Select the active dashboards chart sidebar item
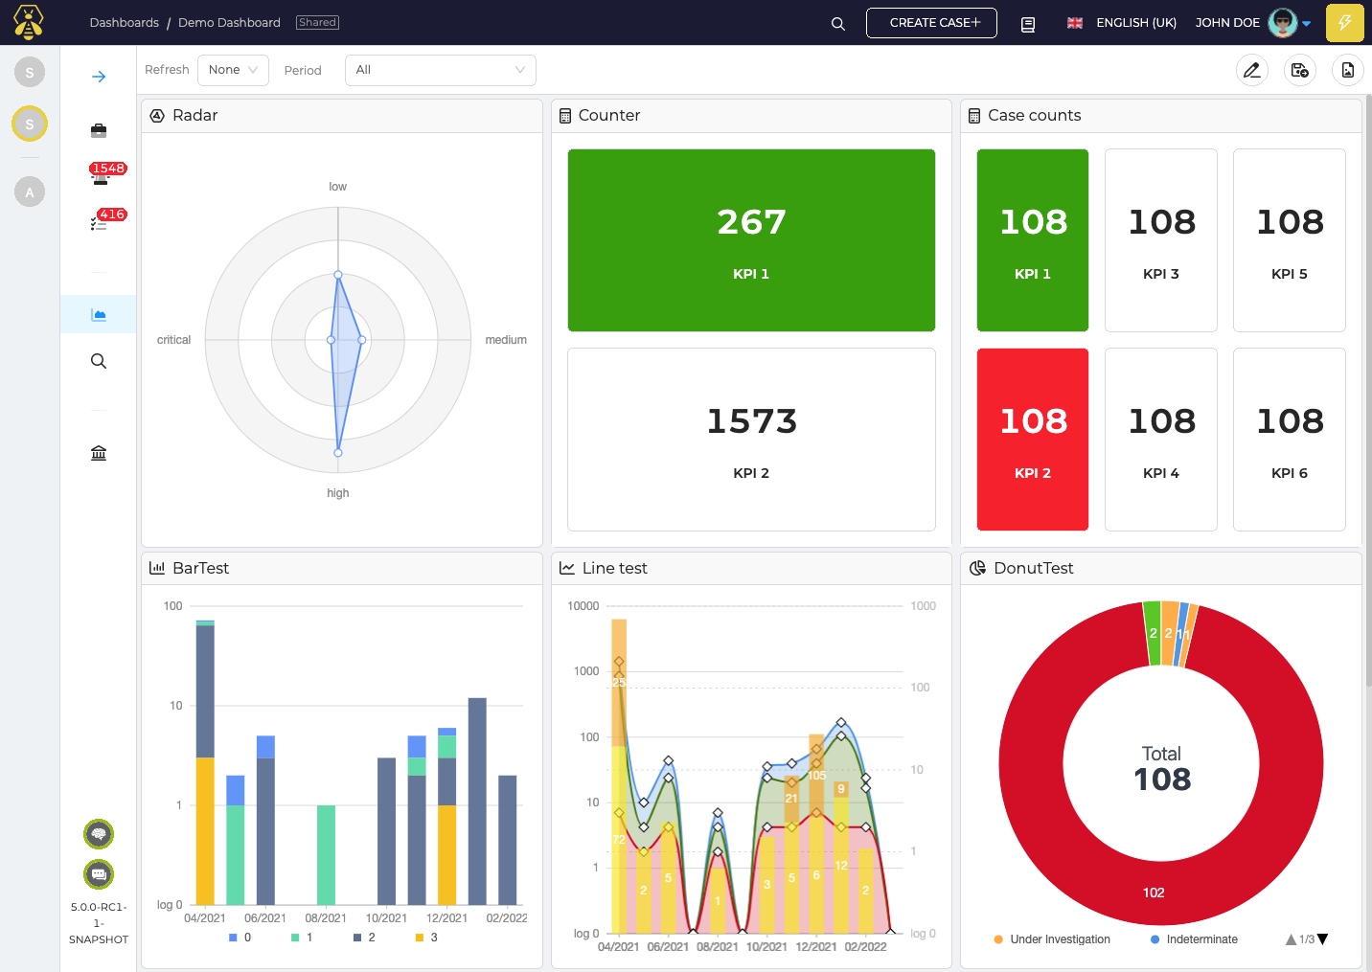This screenshot has width=1372, height=972. coord(99,314)
